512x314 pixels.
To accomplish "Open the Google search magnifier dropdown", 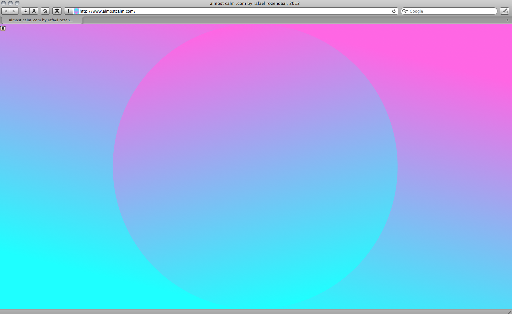I will coord(405,11).
